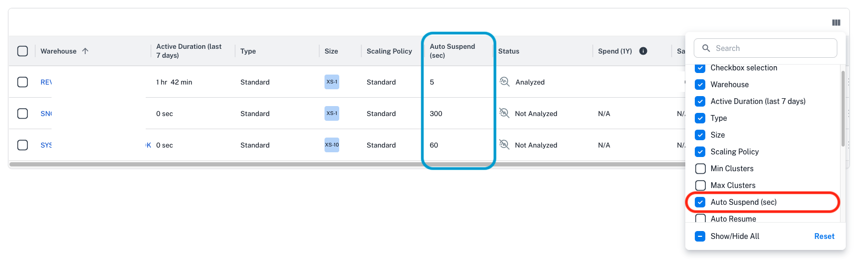
Task: Sort by Active Duration column header
Action: coord(188,51)
